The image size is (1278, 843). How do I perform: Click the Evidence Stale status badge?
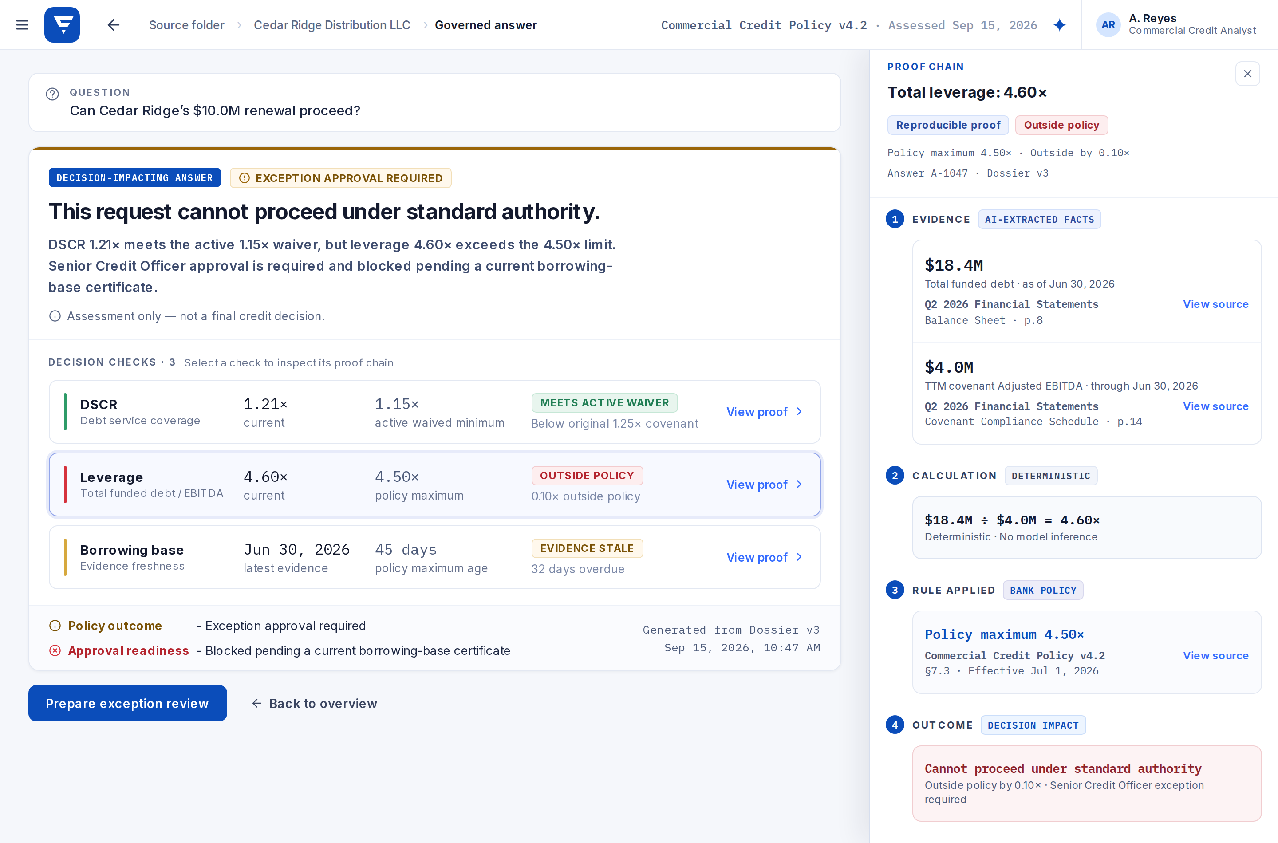pyautogui.click(x=587, y=548)
